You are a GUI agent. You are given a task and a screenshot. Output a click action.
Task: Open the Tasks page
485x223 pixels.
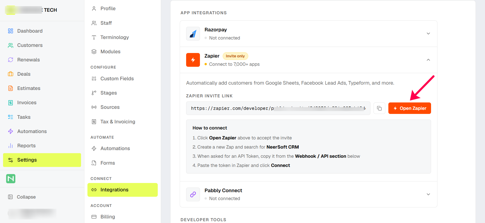tap(42, 117)
